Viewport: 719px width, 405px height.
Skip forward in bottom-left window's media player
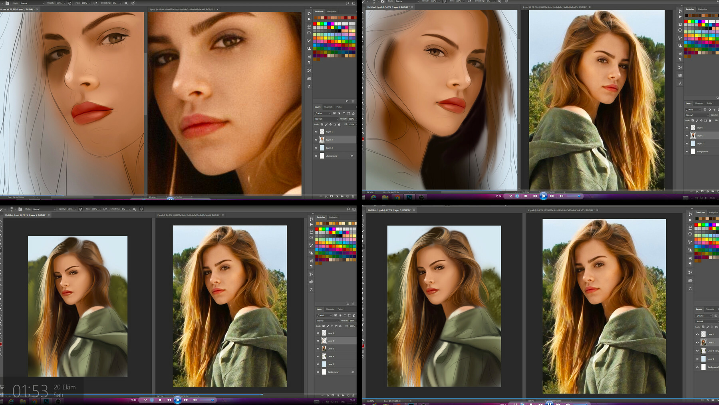(186, 400)
